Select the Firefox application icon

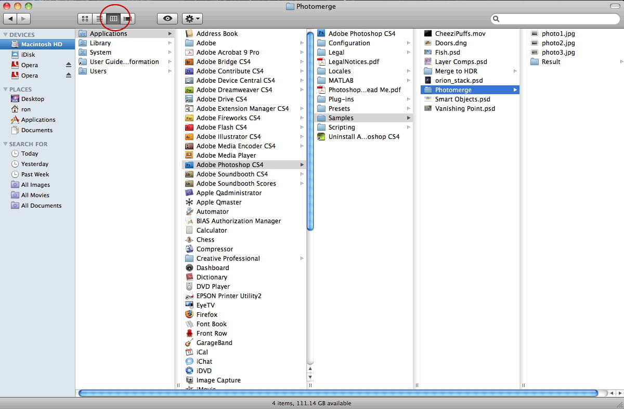pos(189,315)
